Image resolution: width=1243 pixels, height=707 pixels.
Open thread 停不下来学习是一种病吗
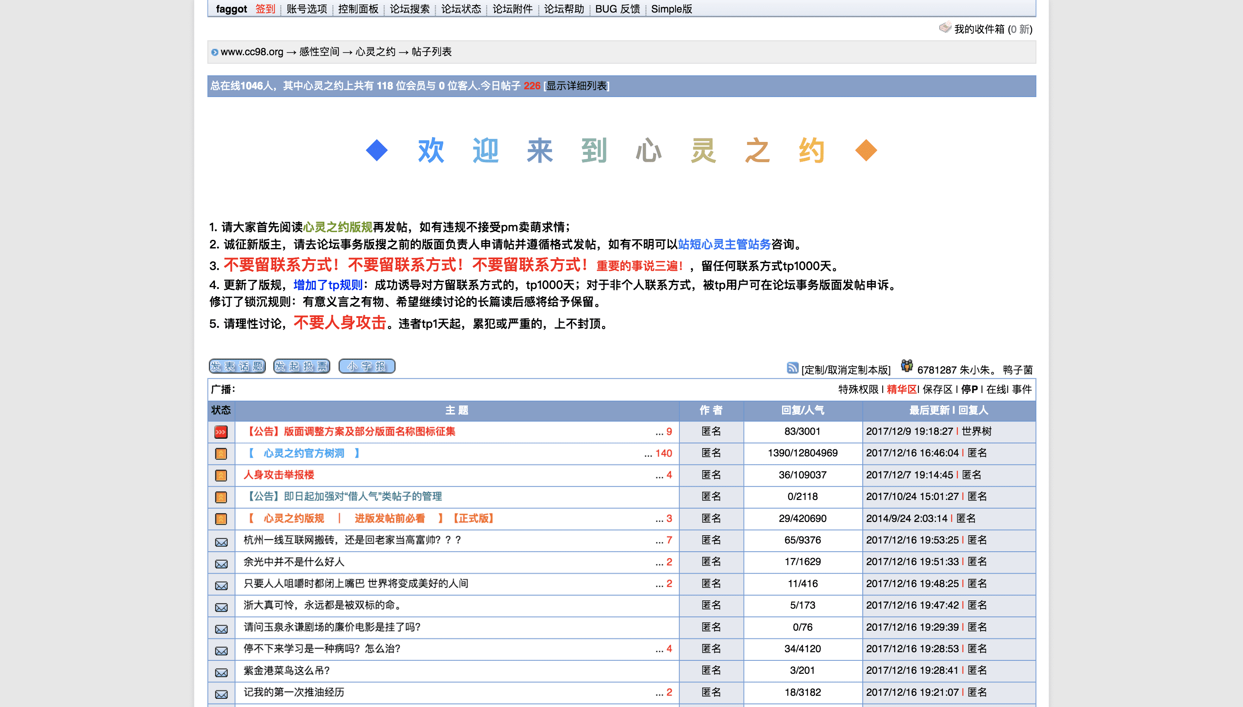point(322,649)
